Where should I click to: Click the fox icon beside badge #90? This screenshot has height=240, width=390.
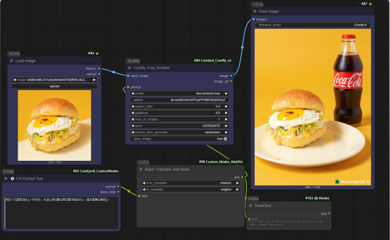(x=97, y=53)
